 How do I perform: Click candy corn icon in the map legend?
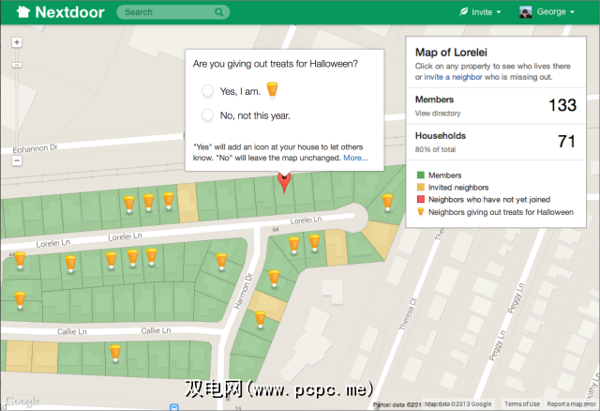(421, 212)
